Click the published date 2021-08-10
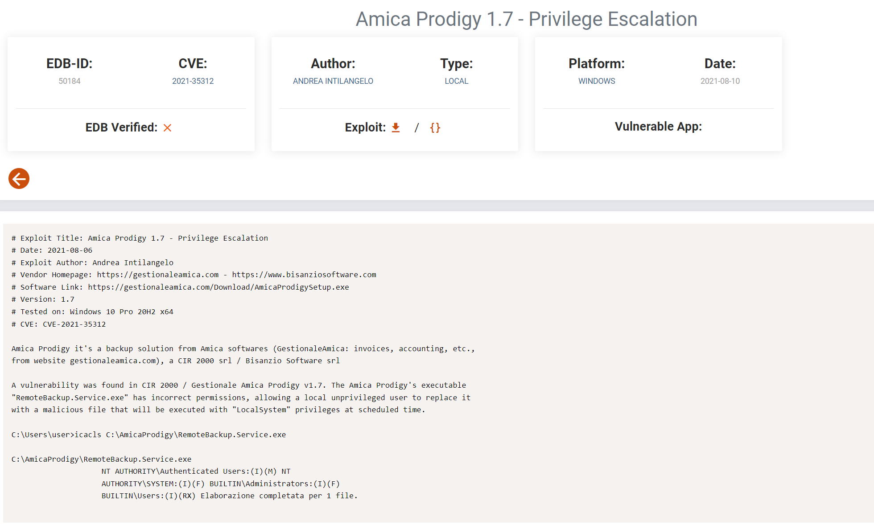This screenshot has height=525, width=874. (720, 81)
